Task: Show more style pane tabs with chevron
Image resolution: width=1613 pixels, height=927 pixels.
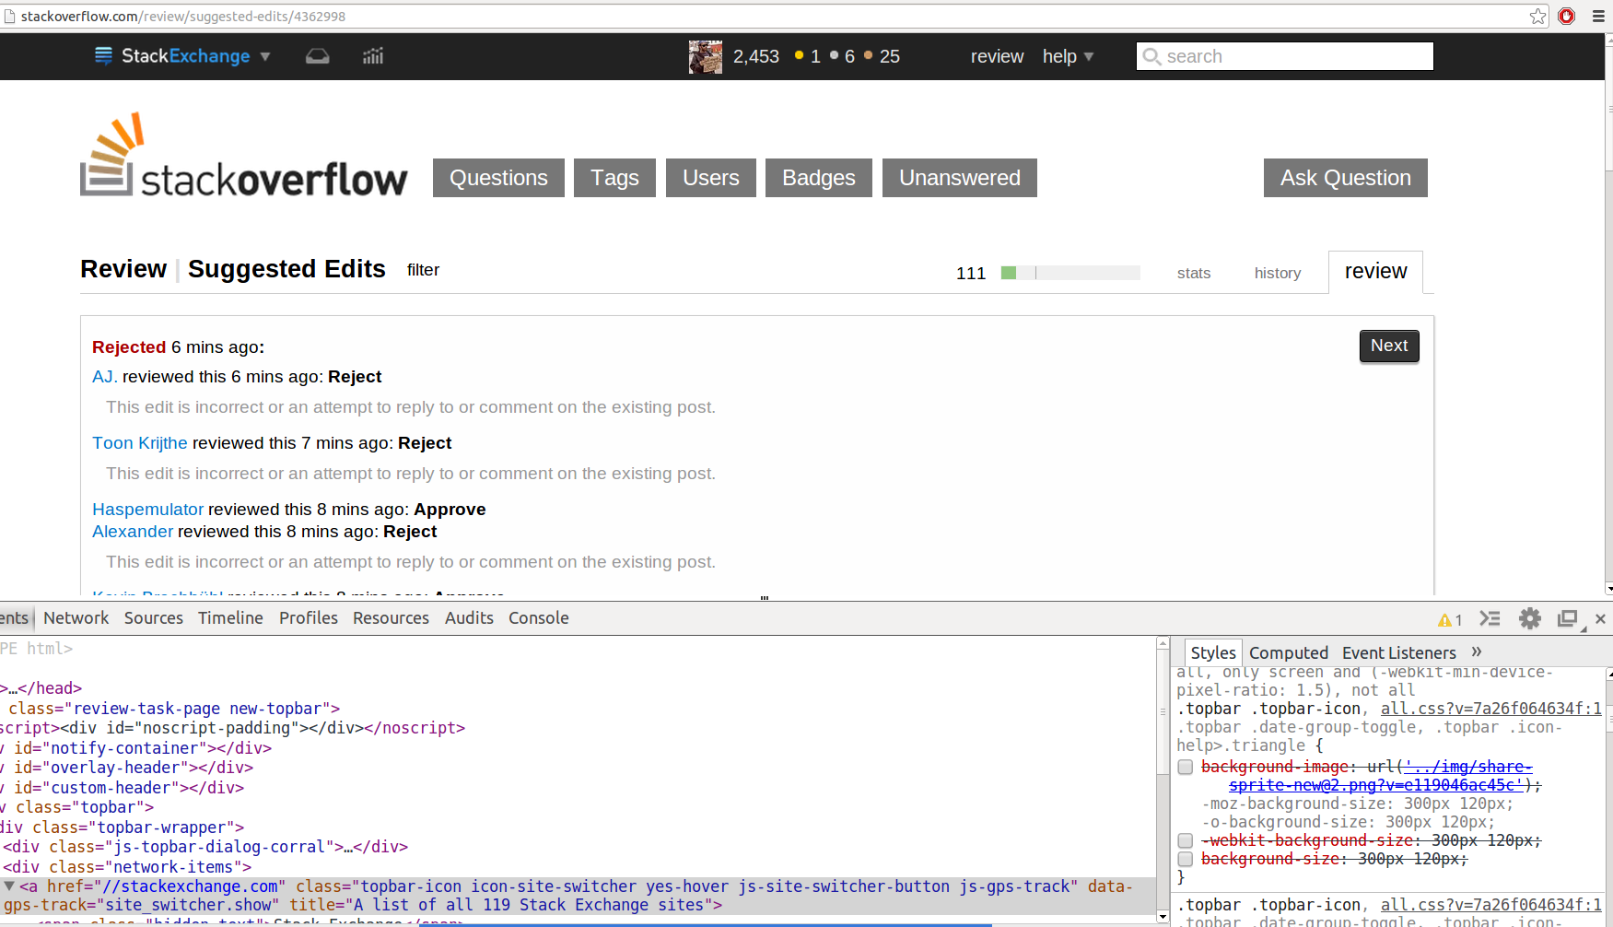Action: click(1477, 651)
